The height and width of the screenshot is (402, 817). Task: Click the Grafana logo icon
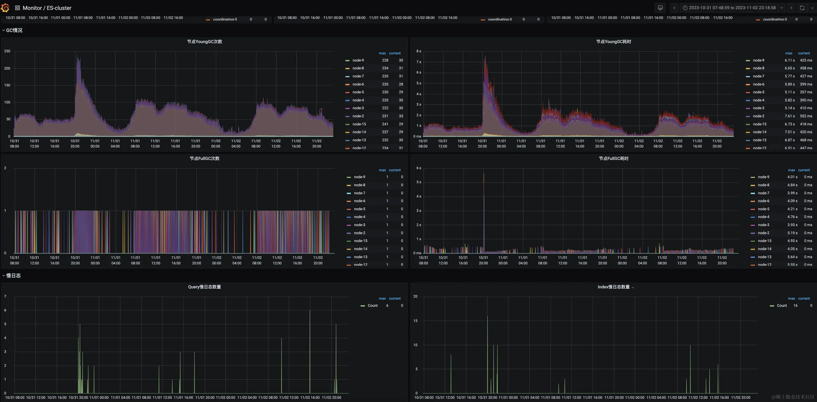(5, 8)
